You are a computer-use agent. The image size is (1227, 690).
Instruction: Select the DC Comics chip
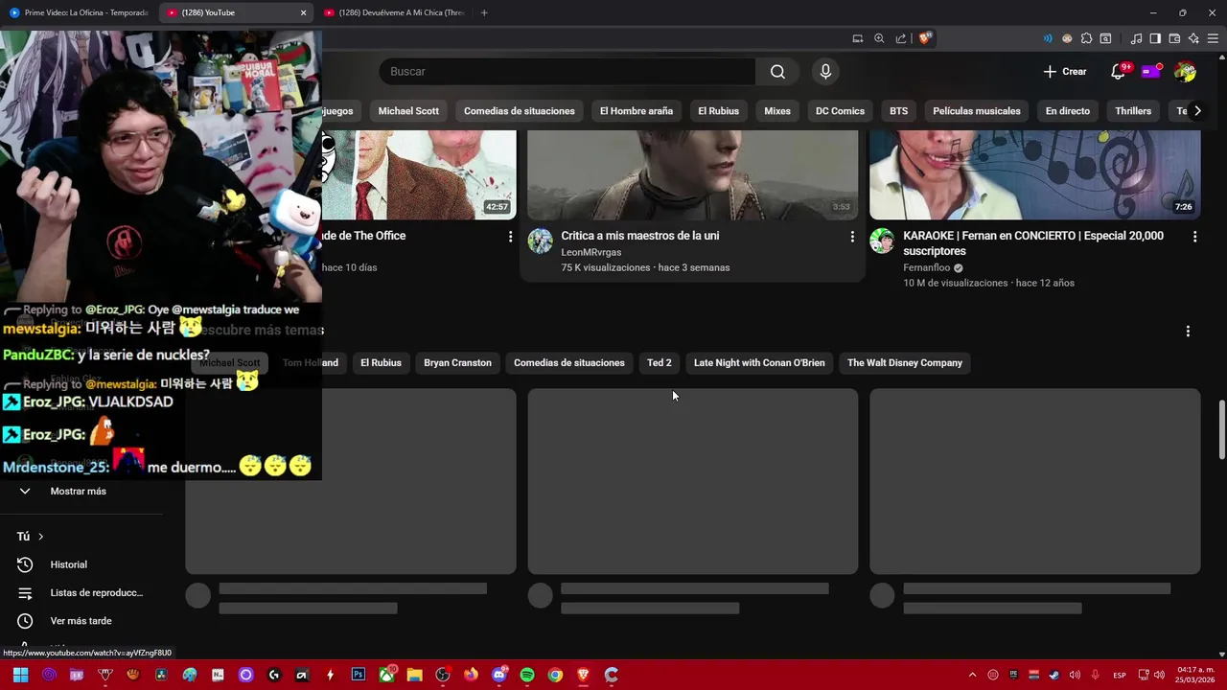pyautogui.click(x=840, y=111)
